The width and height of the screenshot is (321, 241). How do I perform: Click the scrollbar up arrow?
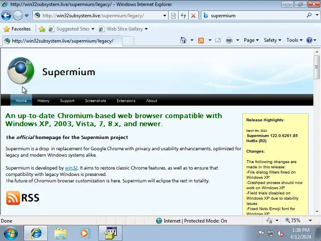point(317,52)
